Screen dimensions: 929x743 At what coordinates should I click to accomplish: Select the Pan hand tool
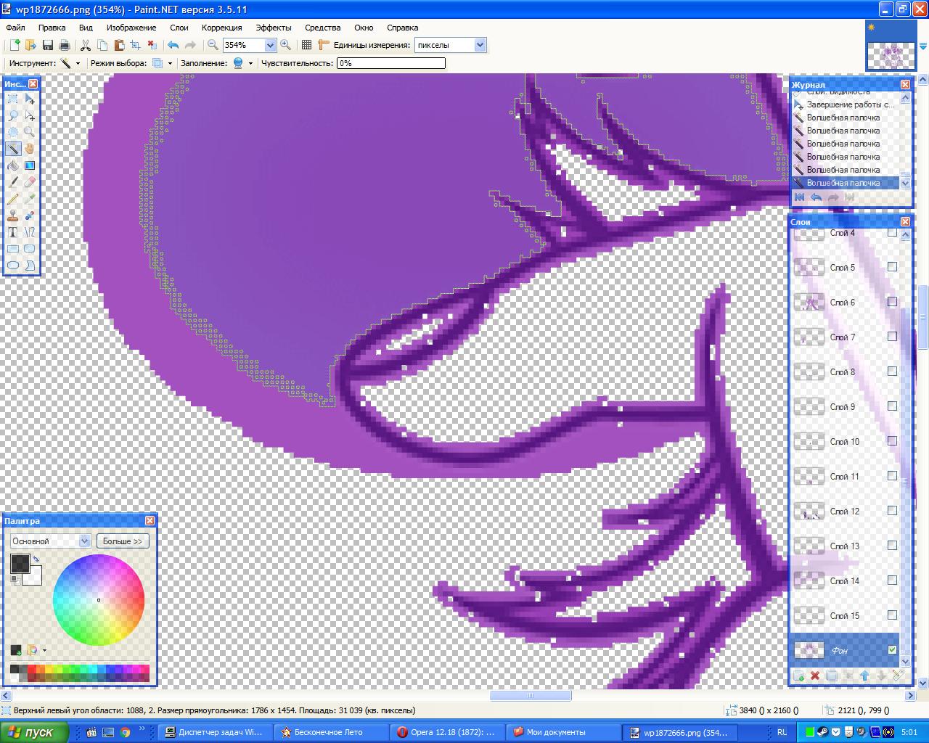coord(30,149)
